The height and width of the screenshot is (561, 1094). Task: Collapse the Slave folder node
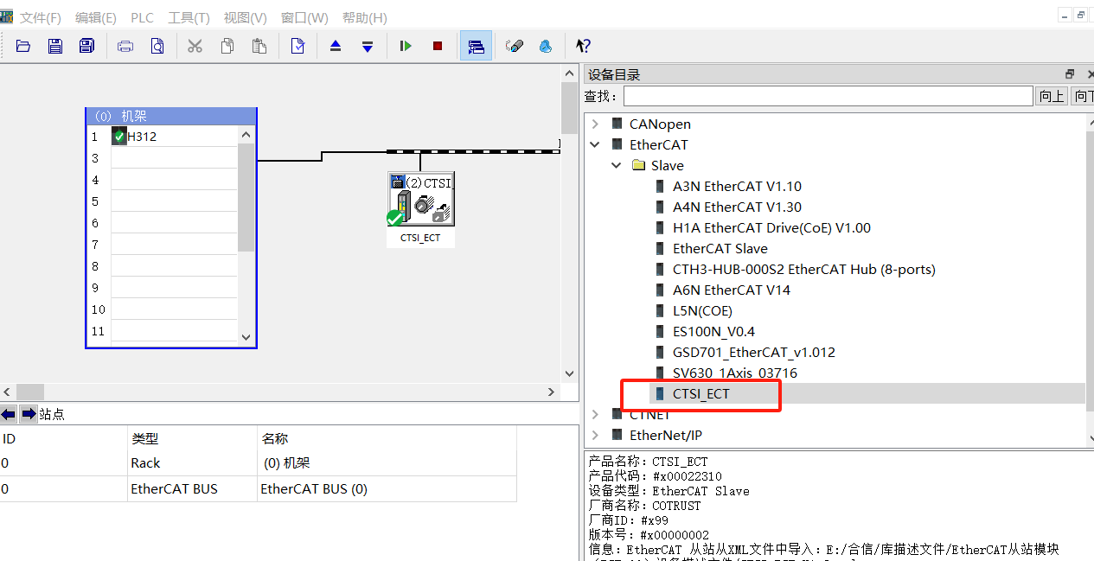(617, 166)
